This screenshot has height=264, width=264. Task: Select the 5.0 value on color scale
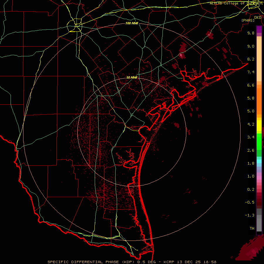(251, 111)
